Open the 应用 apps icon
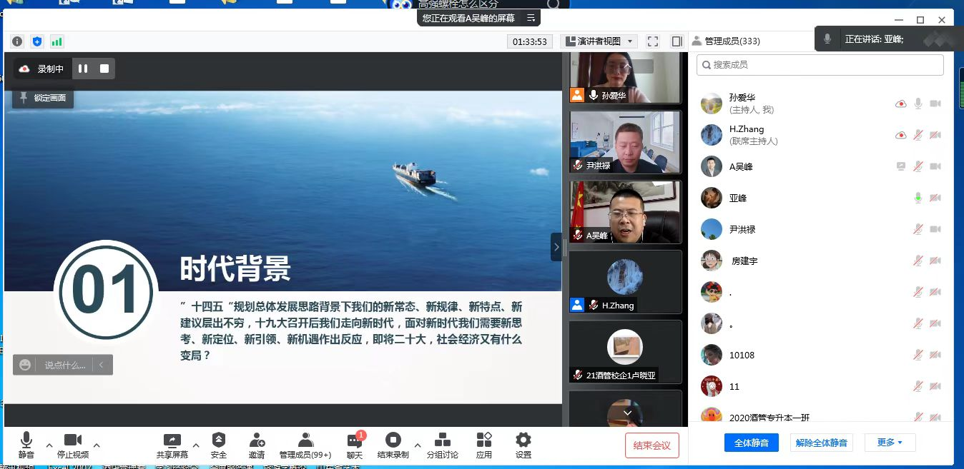Image resolution: width=964 pixels, height=469 pixels. click(x=484, y=440)
